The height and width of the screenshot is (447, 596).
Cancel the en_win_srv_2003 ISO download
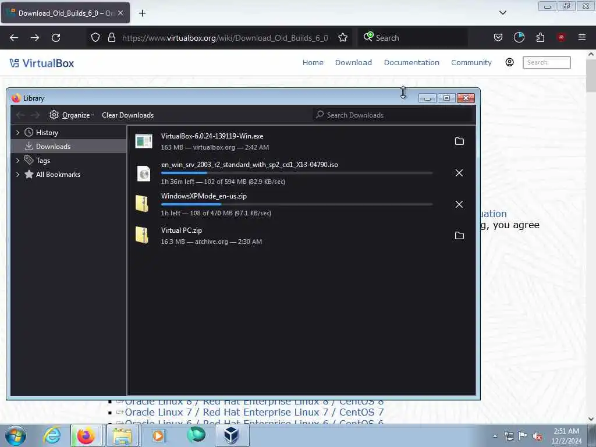tap(459, 173)
